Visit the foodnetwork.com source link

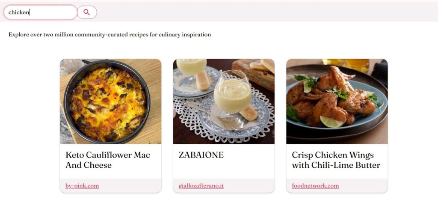(315, 186)
